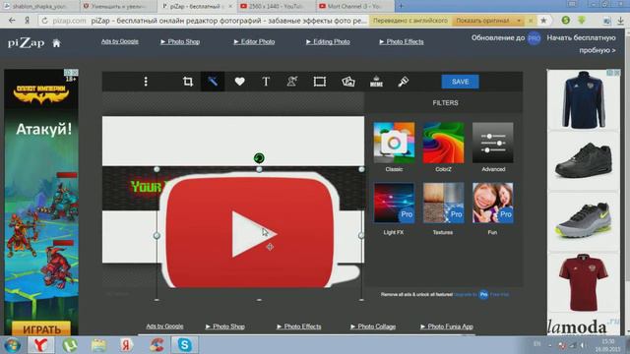Click the piZap home icon
Viewport: 630px width, 354px height.
[x=56, y=43]
